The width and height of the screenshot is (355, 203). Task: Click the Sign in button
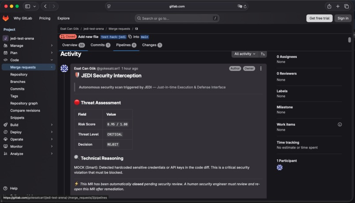343,18
